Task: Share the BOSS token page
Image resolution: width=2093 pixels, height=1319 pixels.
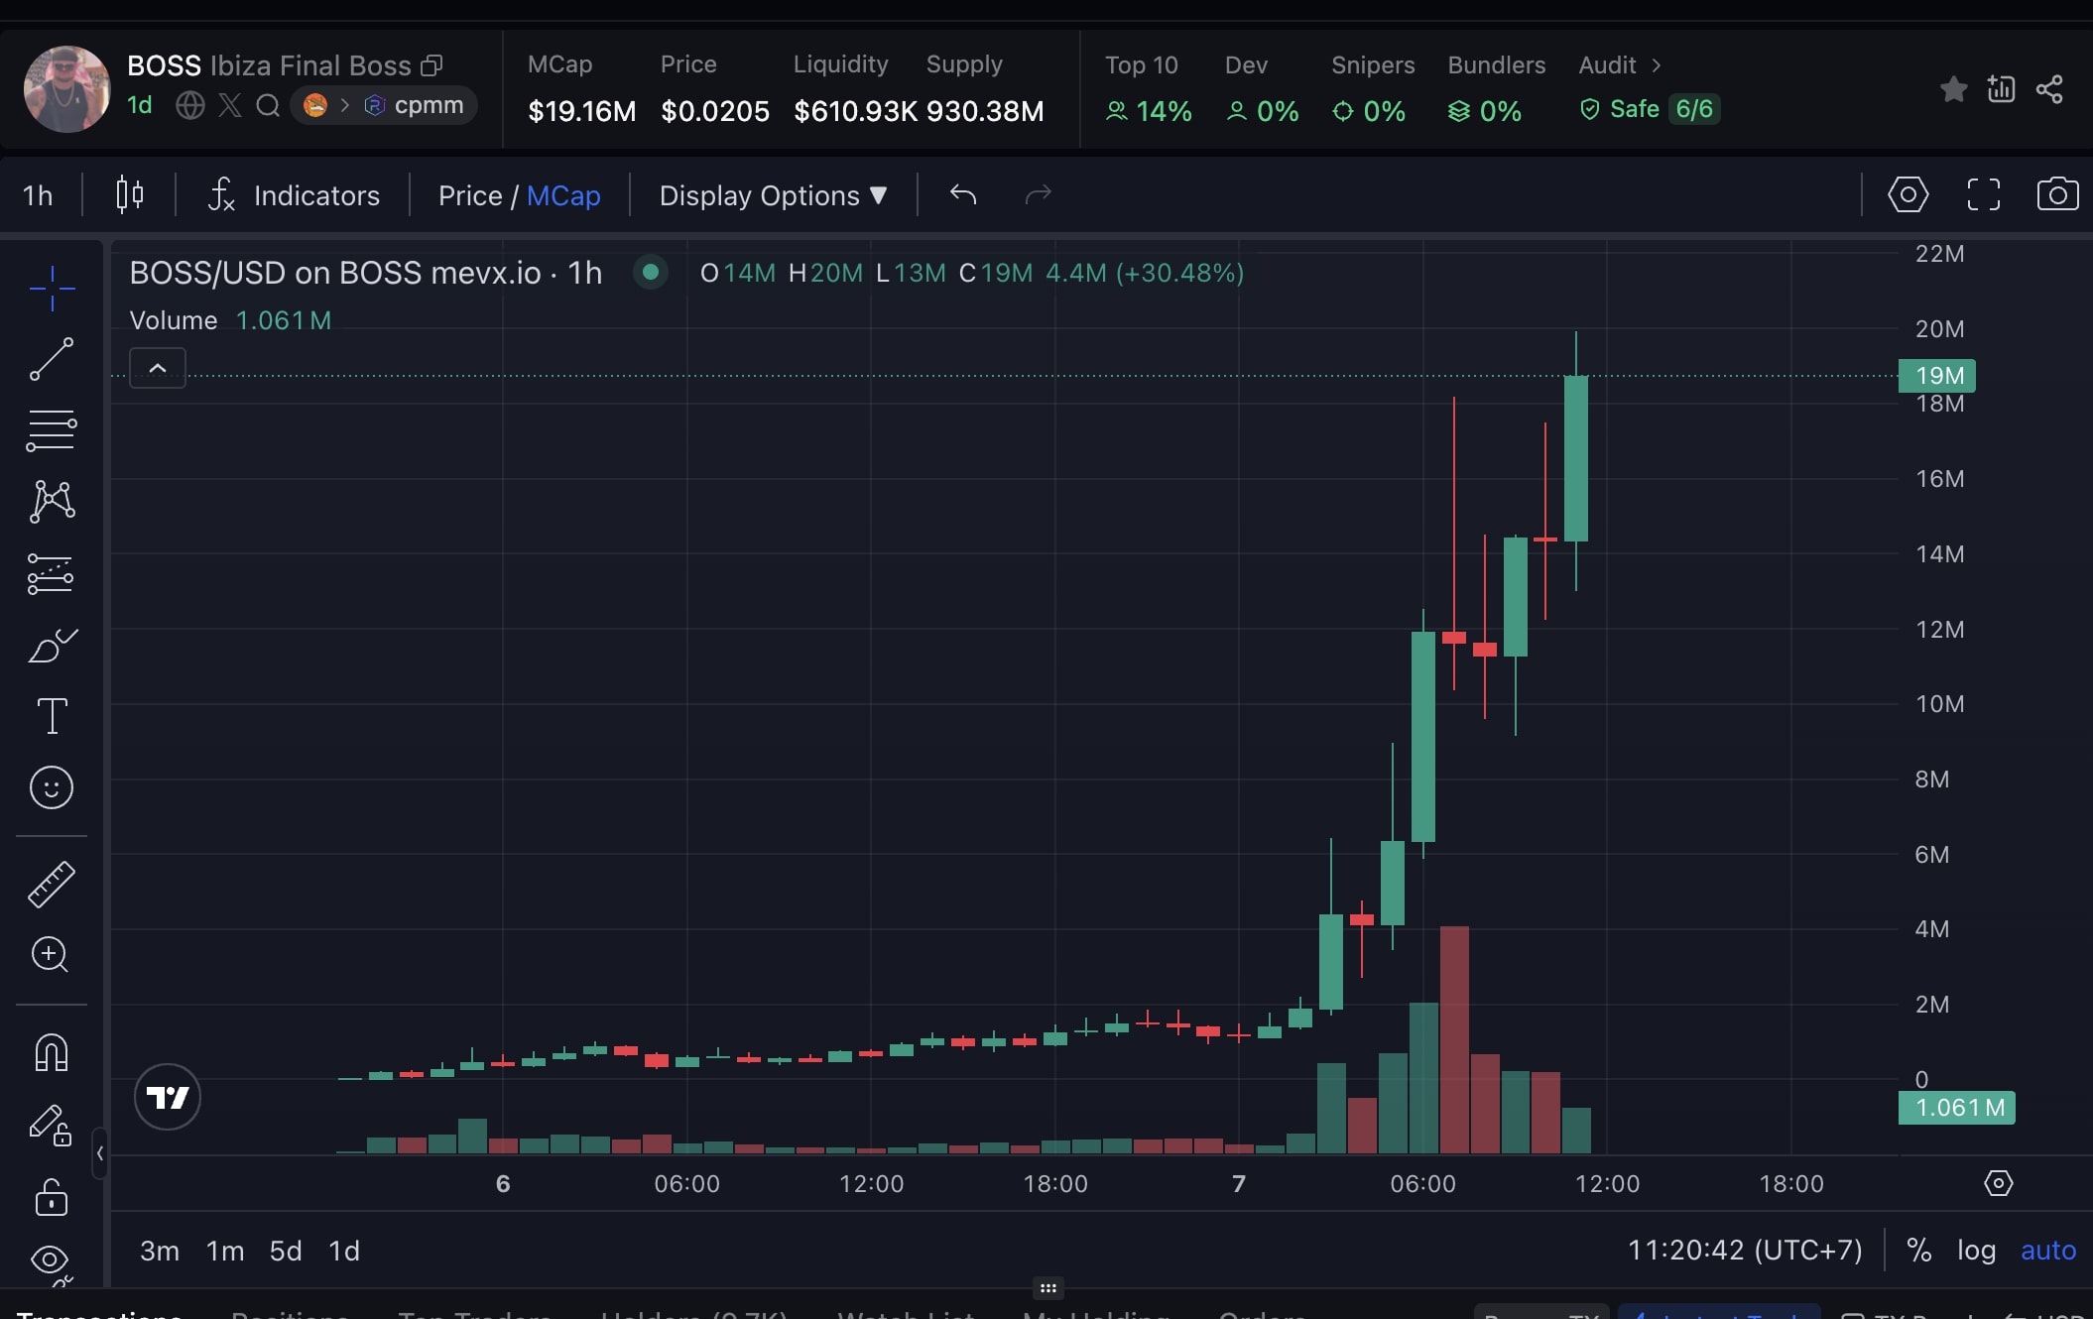Action: pos(2049,89)
